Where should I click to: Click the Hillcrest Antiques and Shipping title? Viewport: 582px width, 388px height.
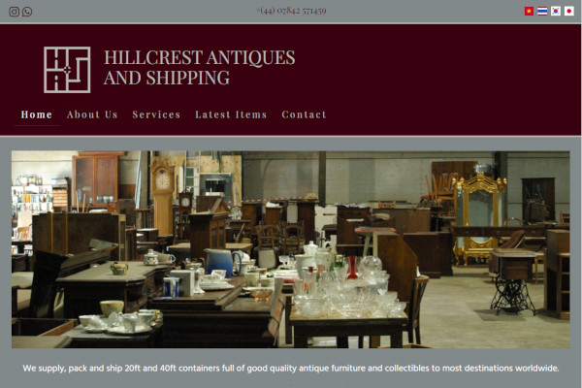pos(199,68)
